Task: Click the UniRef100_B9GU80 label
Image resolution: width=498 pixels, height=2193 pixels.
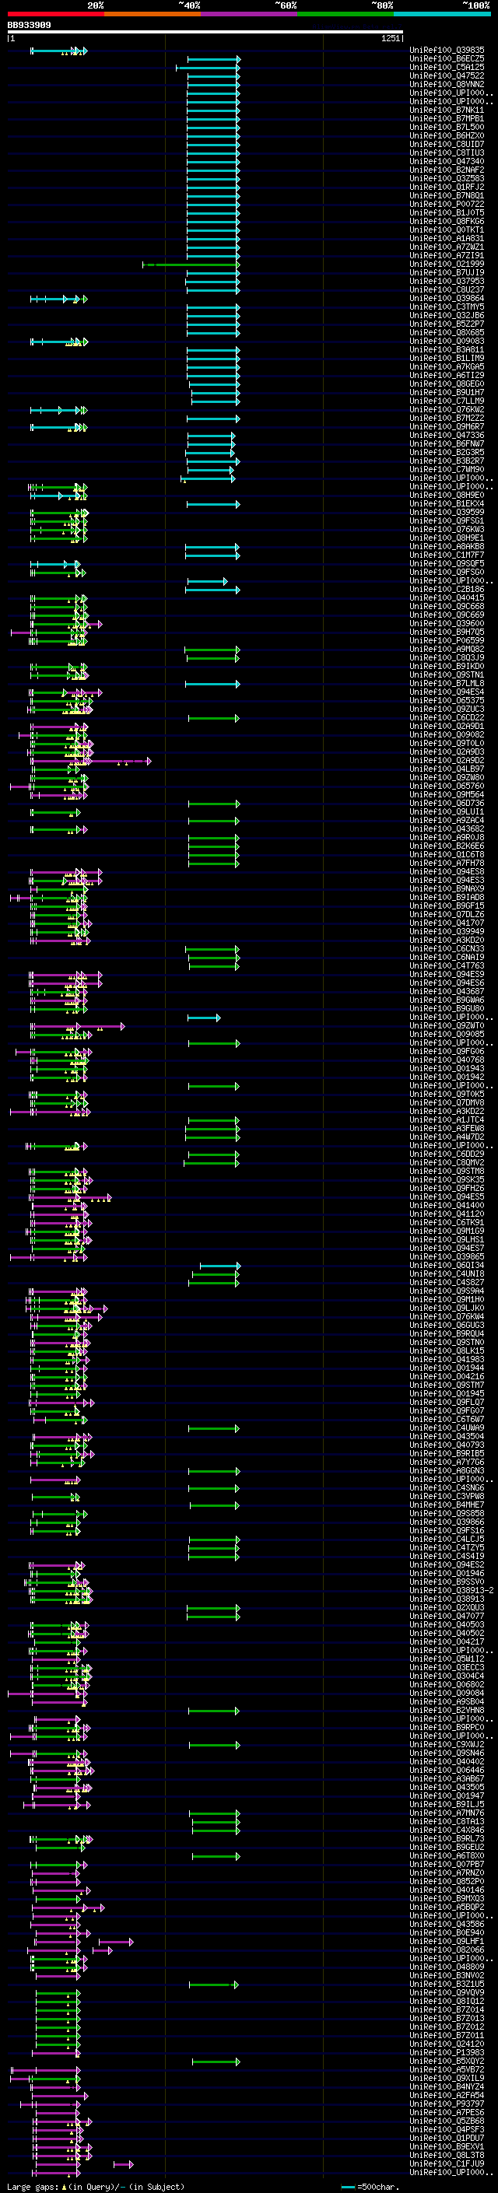Action: point(447,1009)
